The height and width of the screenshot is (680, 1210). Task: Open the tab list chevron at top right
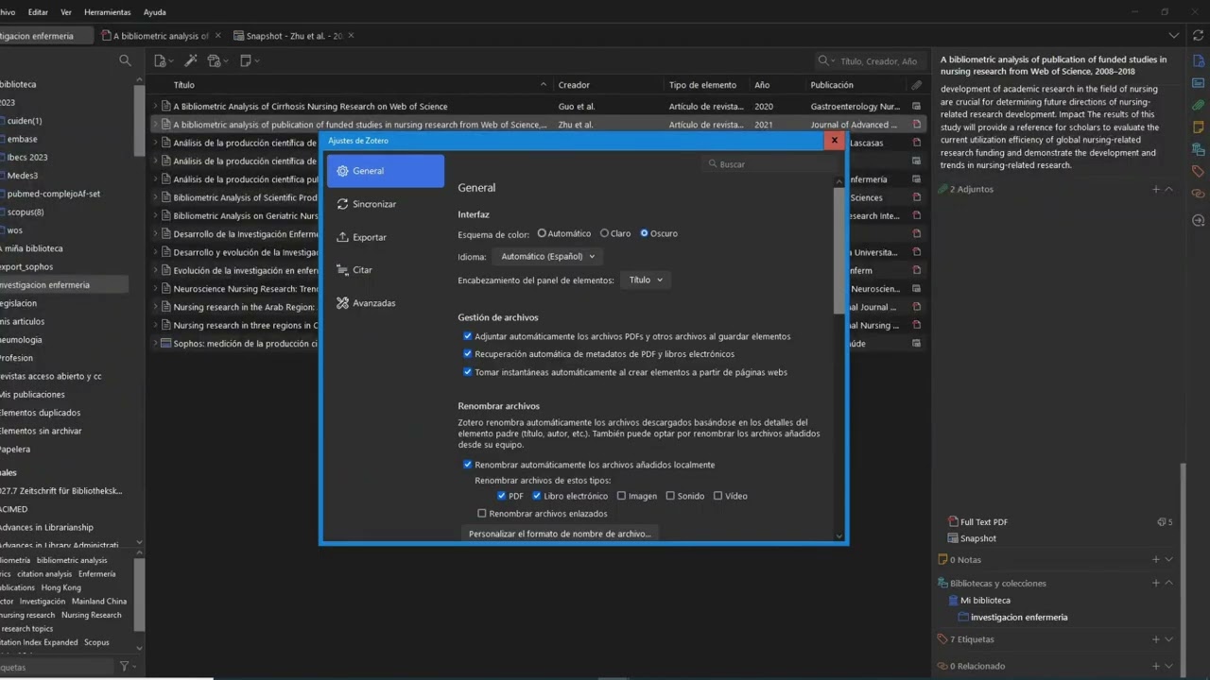click(1173, 36)
